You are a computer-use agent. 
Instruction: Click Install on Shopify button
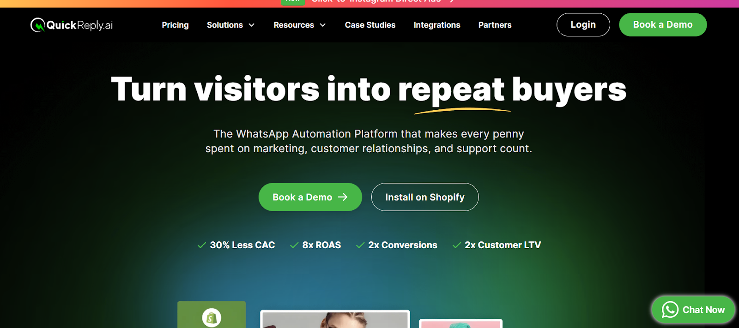click(x=425, y=197)
